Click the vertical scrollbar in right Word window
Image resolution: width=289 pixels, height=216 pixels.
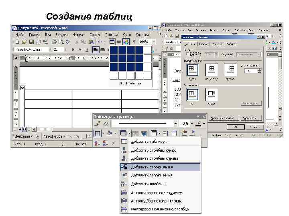280,81
